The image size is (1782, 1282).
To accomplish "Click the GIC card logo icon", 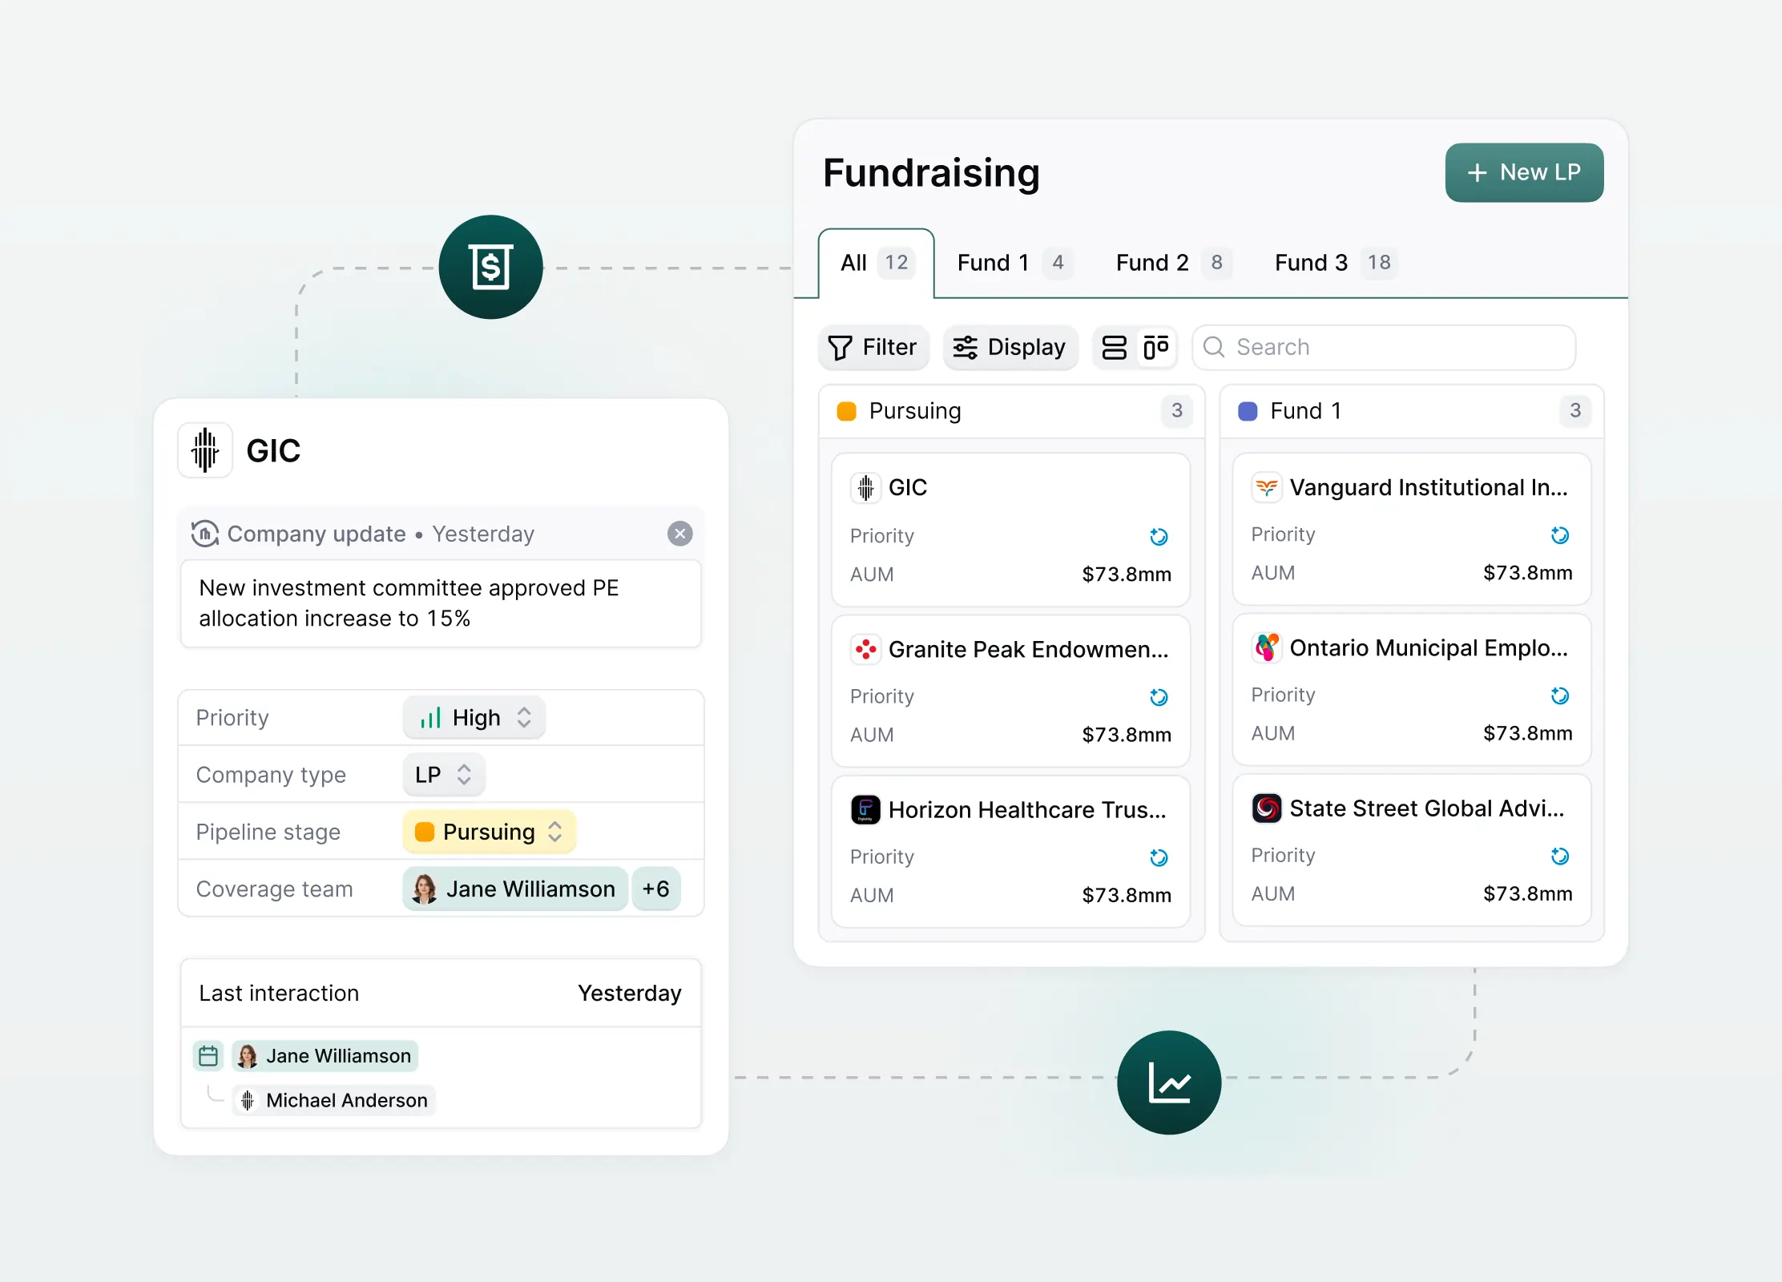I will pos(865,487).
